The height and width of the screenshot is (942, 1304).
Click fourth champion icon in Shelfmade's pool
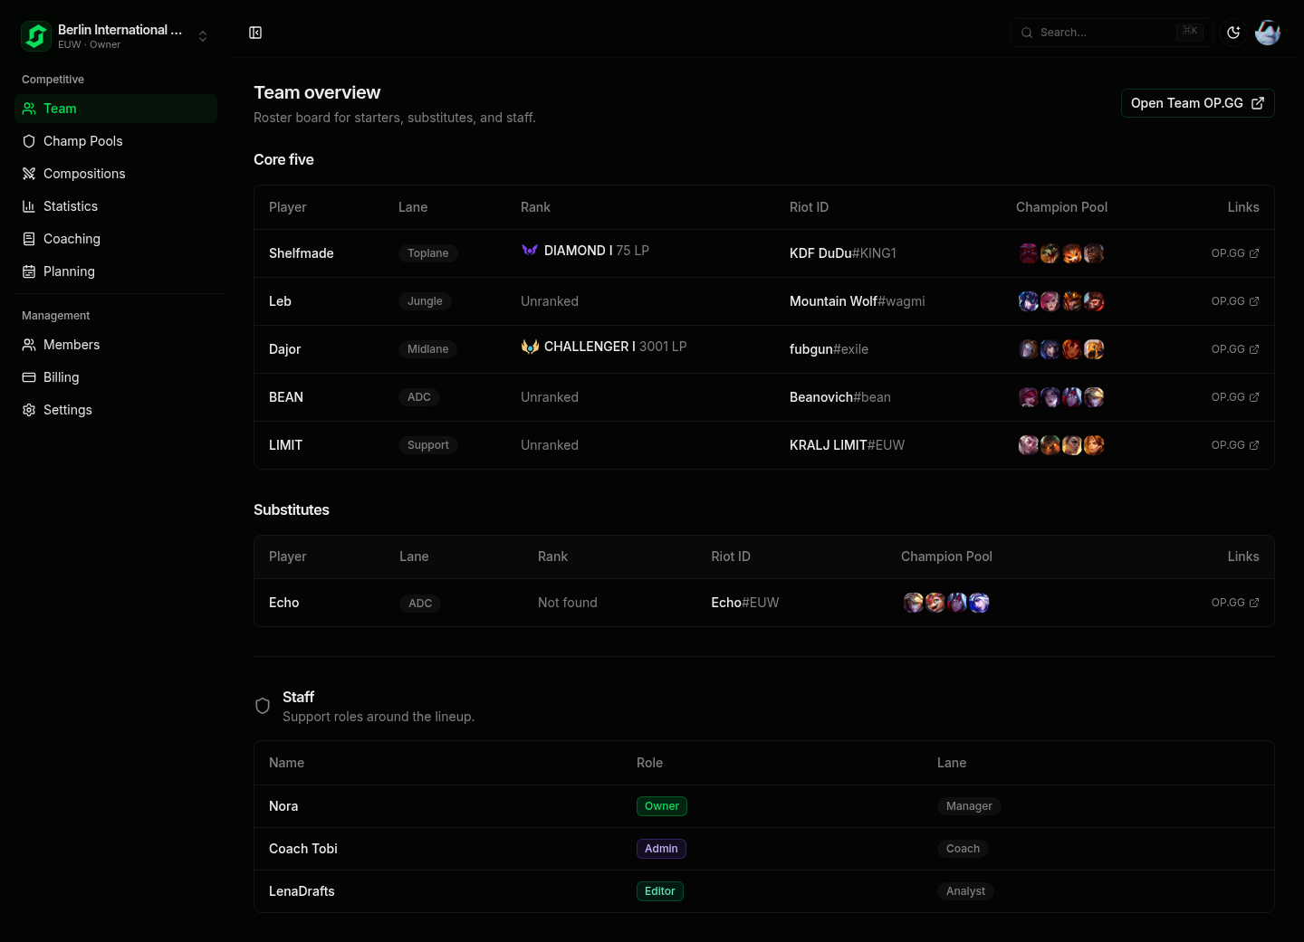tap(1094, 253)
